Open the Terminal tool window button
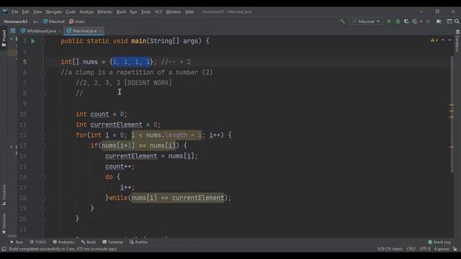461x259 pixels. 112,242
